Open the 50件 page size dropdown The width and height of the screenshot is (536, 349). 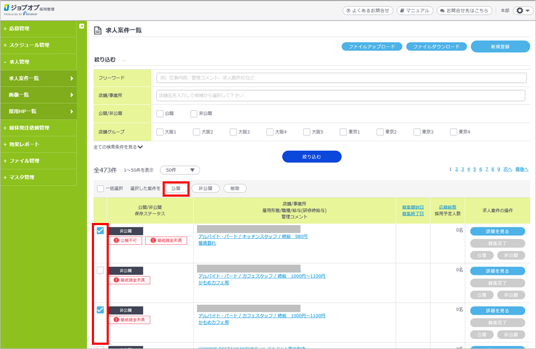tap(180, 170)
